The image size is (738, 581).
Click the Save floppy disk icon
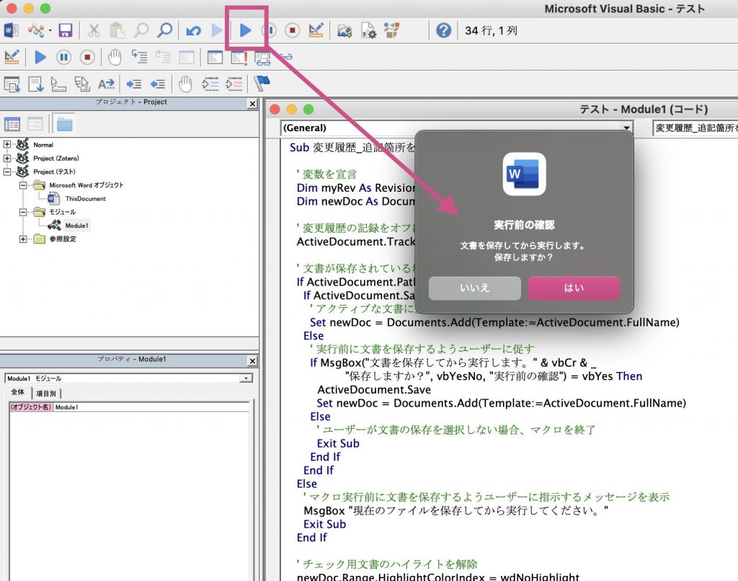pos(65,30)
